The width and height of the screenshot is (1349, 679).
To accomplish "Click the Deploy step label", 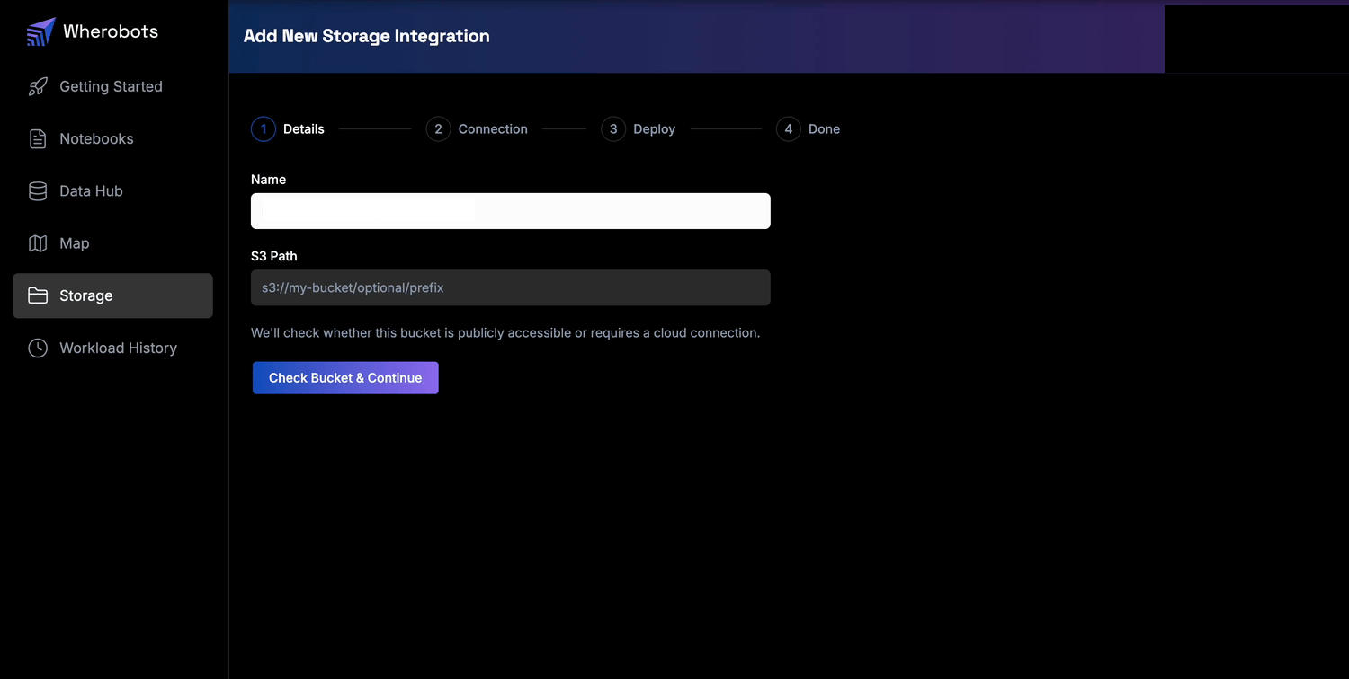I will (x=654, y=129).
